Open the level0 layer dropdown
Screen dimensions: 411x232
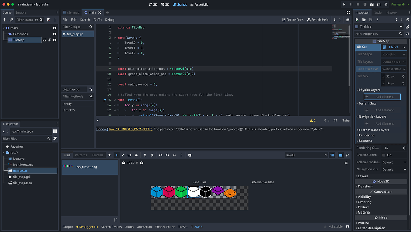pos(306,155)
